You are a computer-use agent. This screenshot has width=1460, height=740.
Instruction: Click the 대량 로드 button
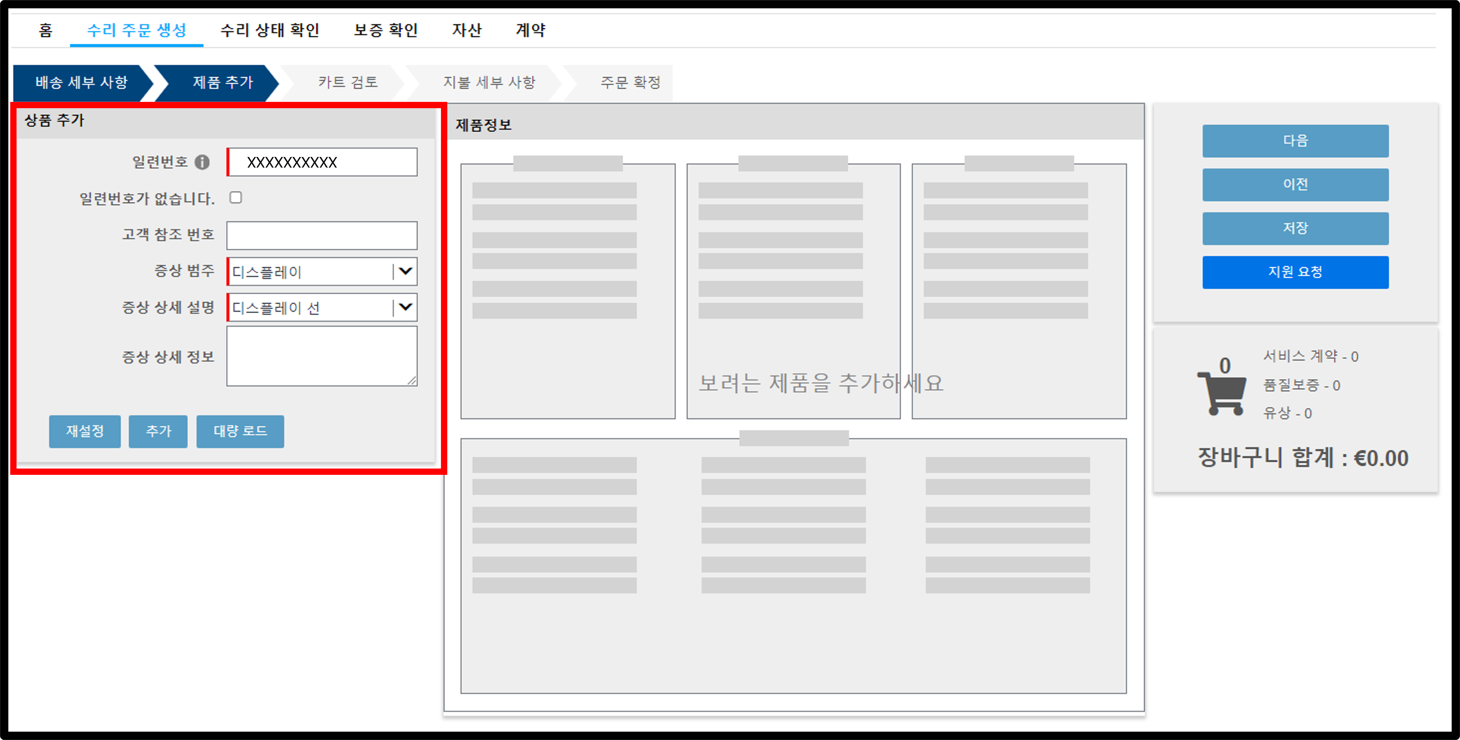pos(240,432)
